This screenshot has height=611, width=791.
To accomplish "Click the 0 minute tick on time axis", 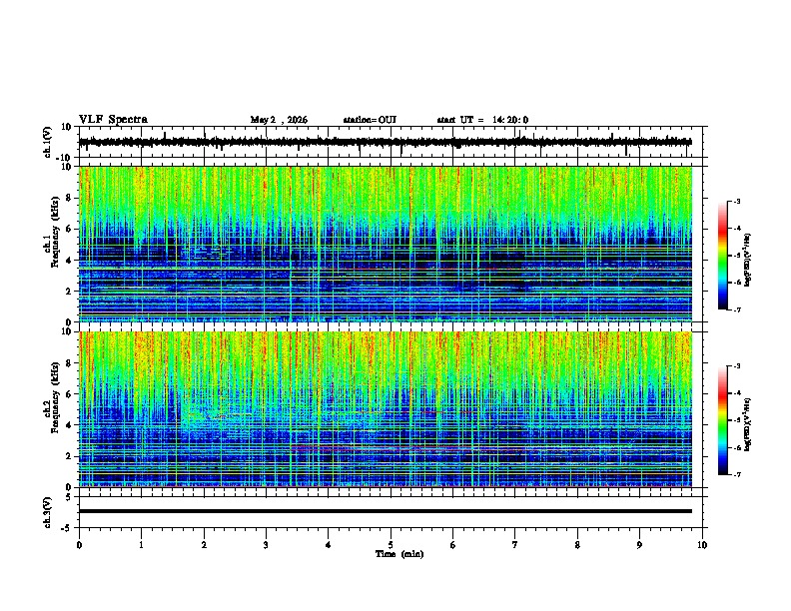I will (79, 545).
